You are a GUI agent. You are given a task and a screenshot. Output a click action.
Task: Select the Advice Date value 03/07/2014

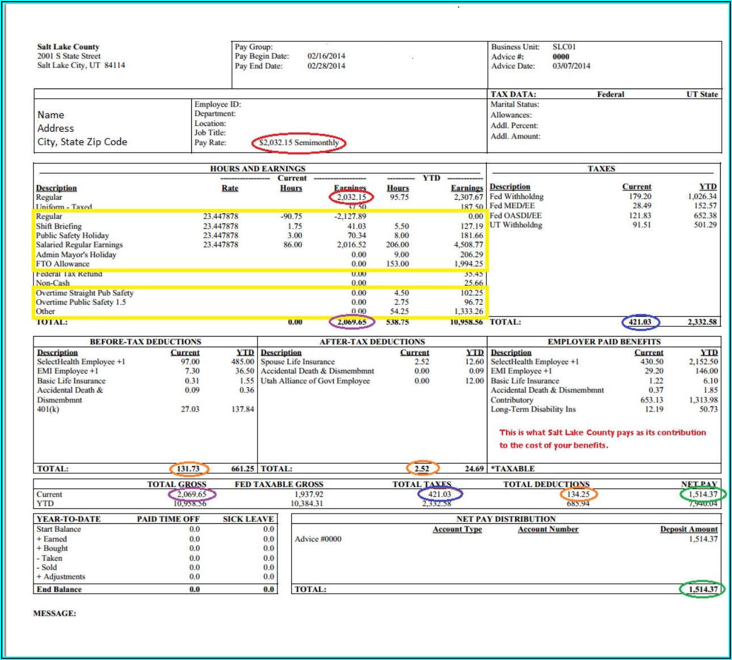571,66
